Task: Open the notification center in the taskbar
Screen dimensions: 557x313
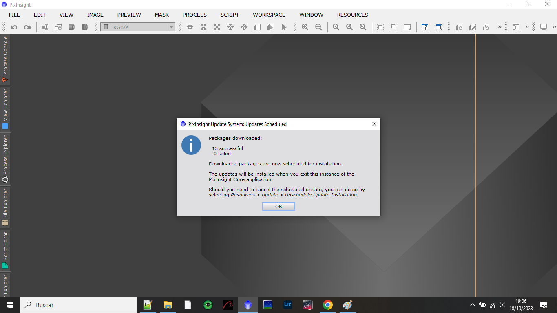Action: click(544, 305)
